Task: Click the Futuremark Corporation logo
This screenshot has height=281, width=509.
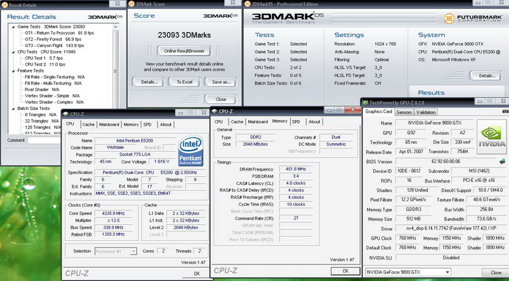Action: [x=473, y=18]
